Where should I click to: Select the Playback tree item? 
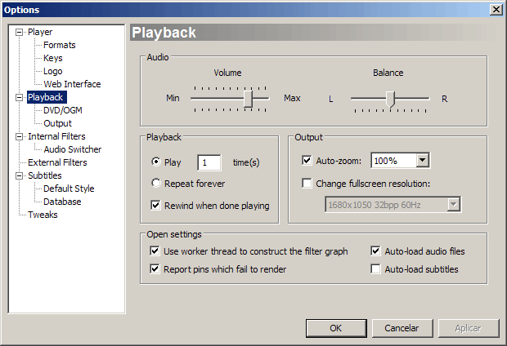46,97
